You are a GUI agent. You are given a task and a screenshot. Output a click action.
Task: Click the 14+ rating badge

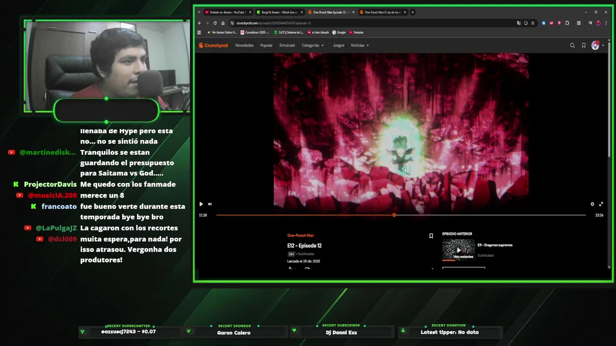(x=291, y=254)
